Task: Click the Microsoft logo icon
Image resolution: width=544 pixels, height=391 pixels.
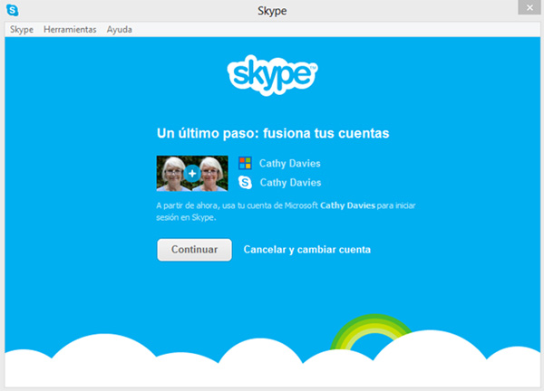Action: click(x=244, y=163)
